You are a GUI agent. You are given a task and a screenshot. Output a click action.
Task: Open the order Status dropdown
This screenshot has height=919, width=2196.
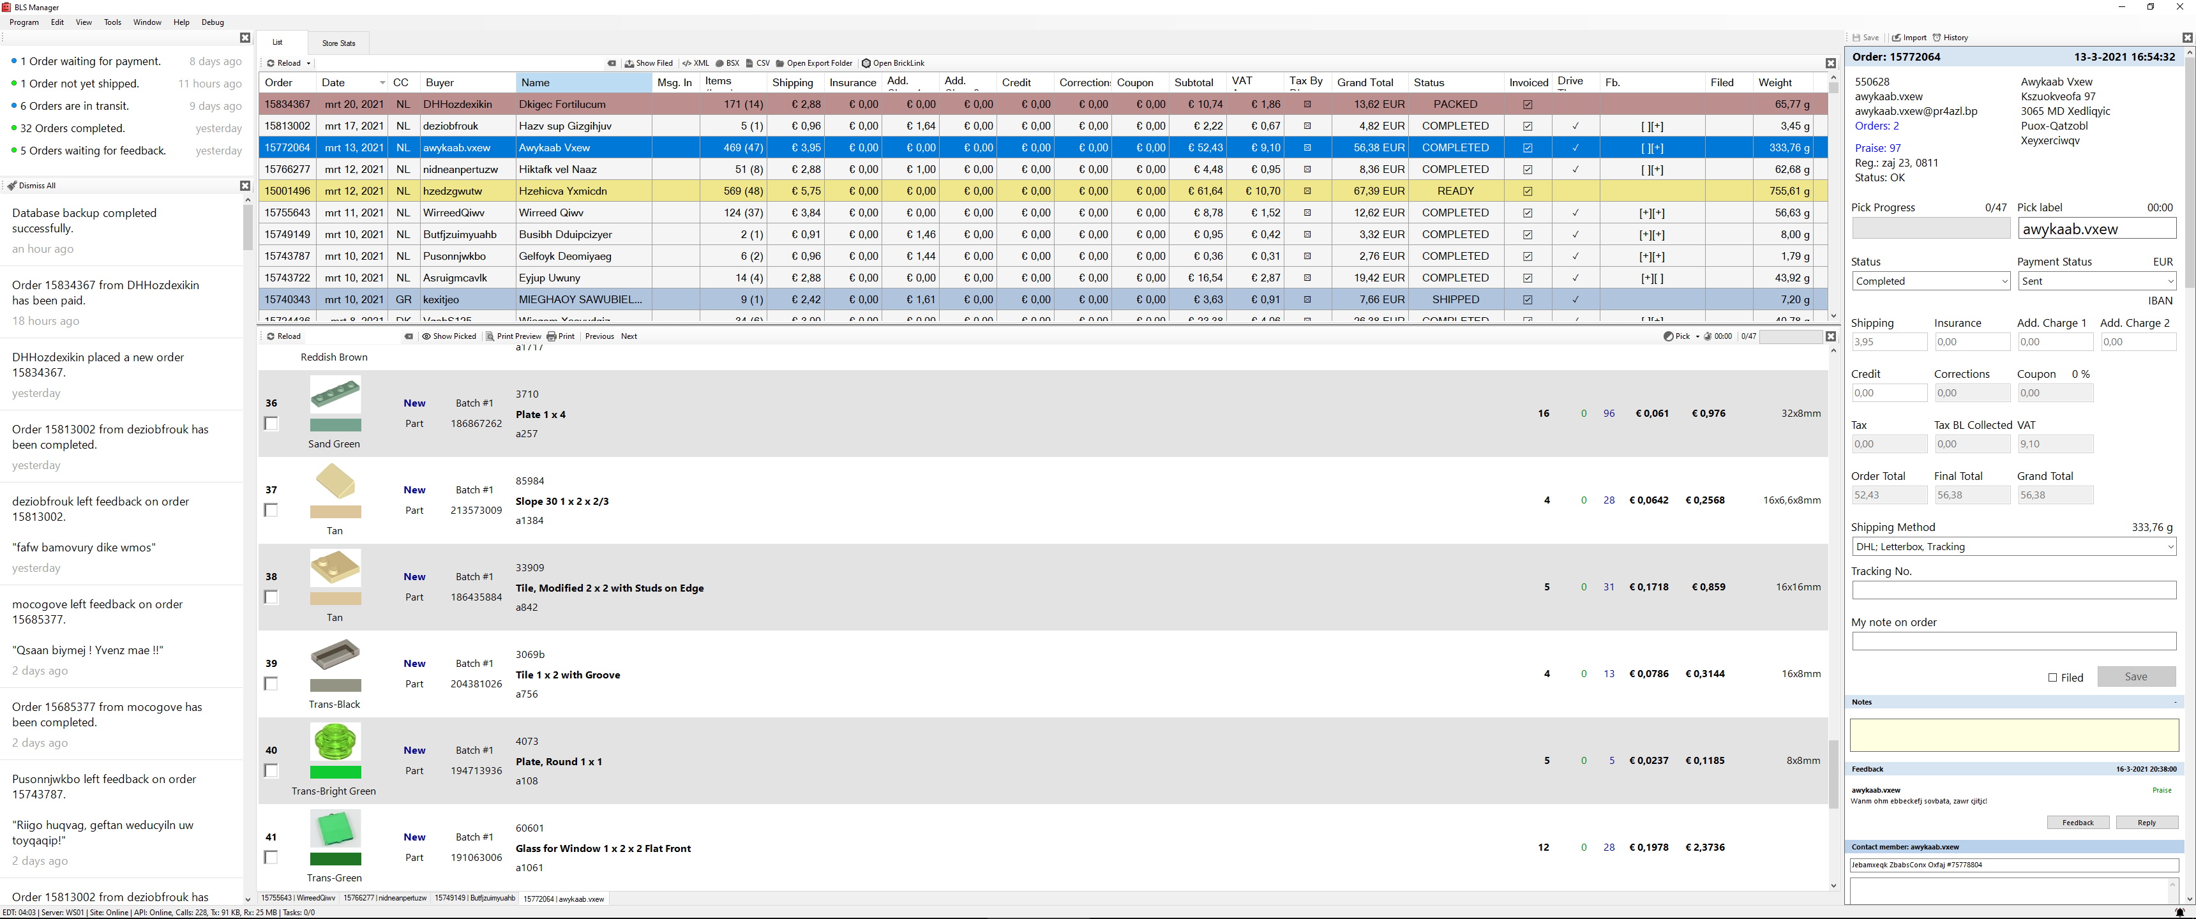pos(1931,281)
